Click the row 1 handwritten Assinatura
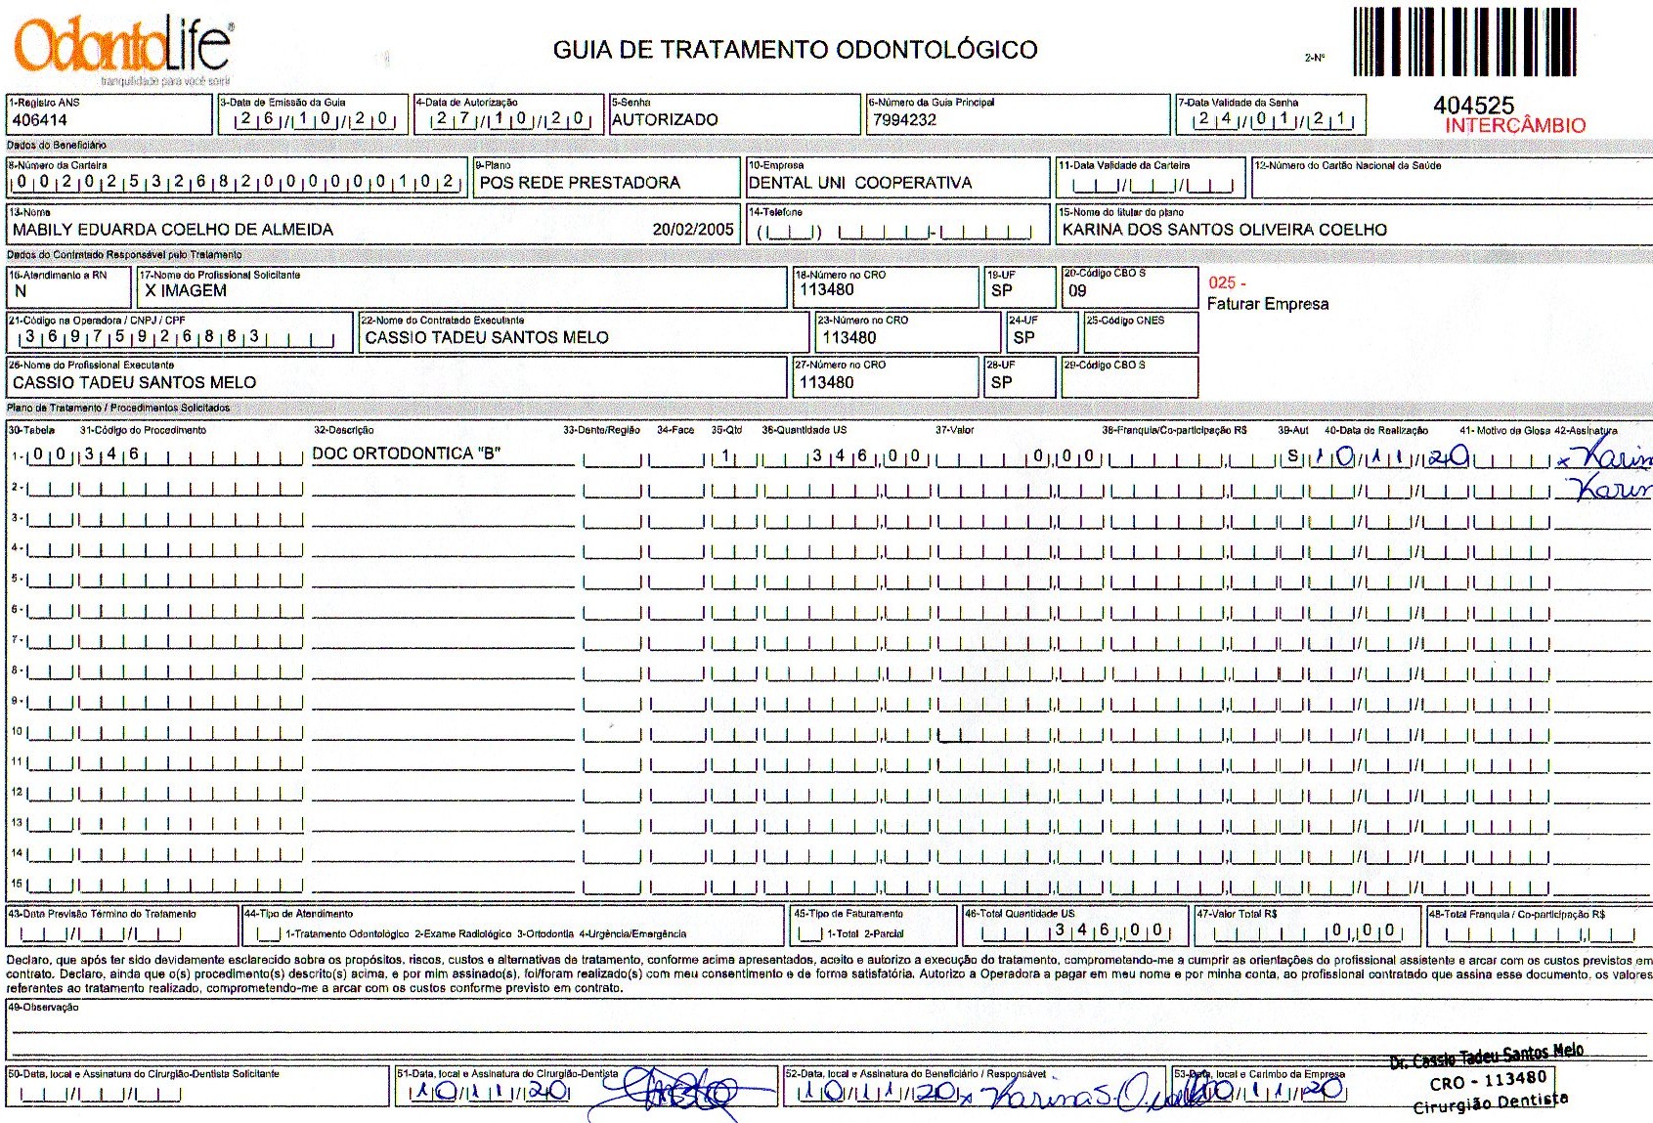This screenshot has width=1653, height=1123. tap(1604, 455)
